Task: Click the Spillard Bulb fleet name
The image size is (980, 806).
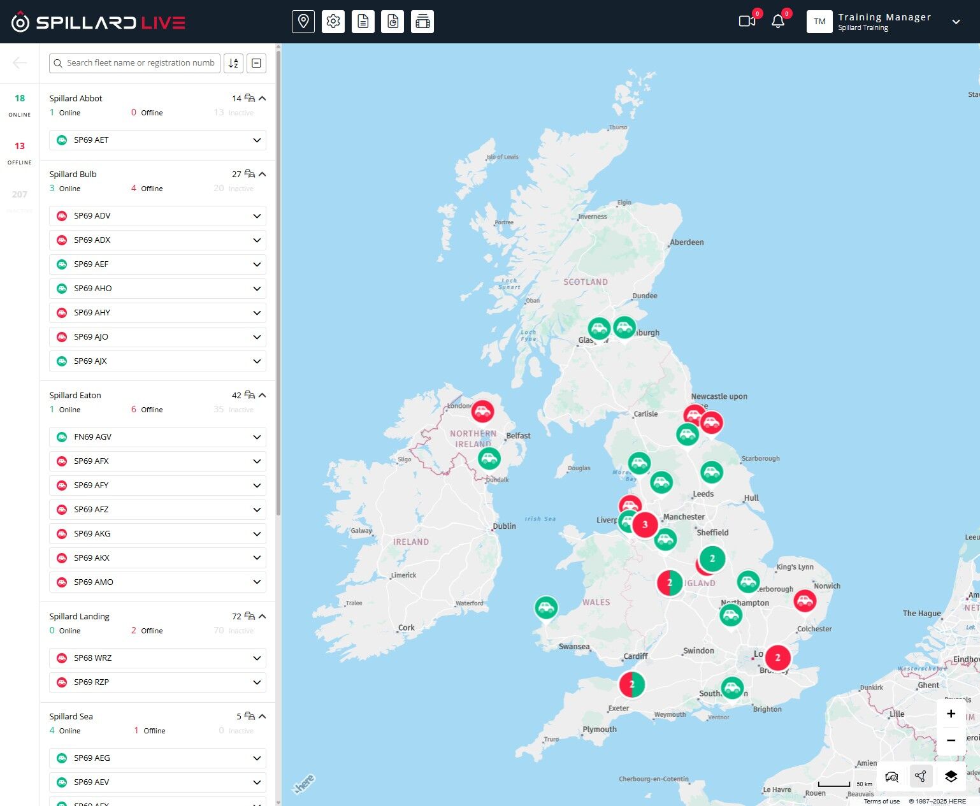Action: 73,174
